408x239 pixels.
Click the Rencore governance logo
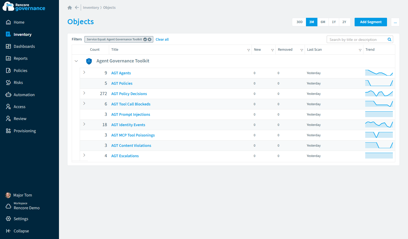24,7
